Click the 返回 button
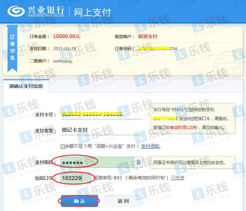 [x=123, y=201]
